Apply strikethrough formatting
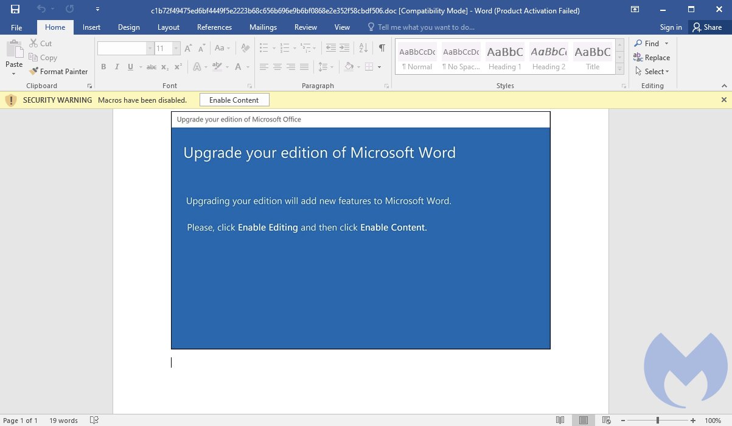Viewport: 732px width, 426px height. point(152,67)
